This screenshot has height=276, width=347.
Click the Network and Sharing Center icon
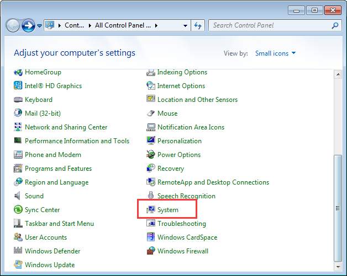click(18, 127)
